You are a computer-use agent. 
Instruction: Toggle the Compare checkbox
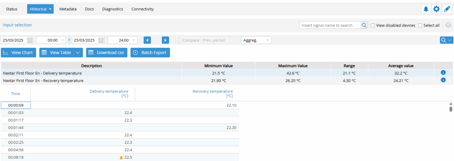[180, 40]
